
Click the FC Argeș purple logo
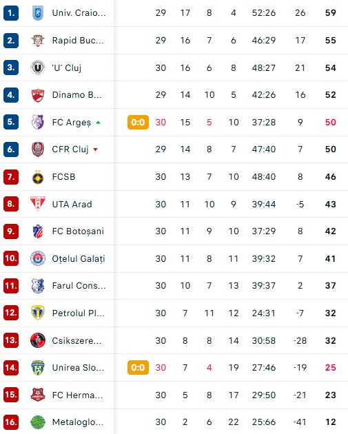click(38, 122)
